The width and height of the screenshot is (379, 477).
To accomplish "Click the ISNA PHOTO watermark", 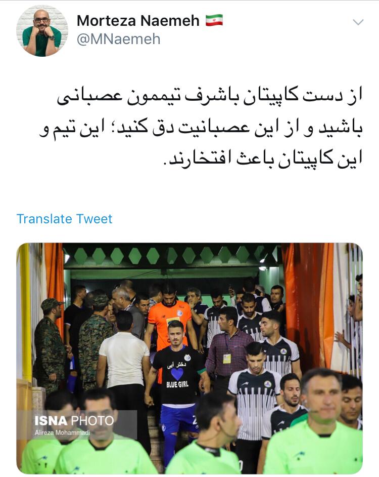I will [74, 421].
